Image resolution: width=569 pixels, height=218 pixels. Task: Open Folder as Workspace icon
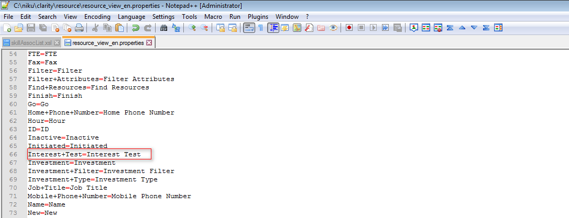tap(321, 28)
